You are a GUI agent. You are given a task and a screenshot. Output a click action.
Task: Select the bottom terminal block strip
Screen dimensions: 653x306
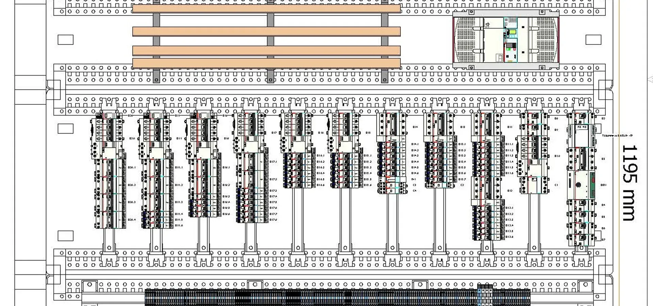[337, 297]
